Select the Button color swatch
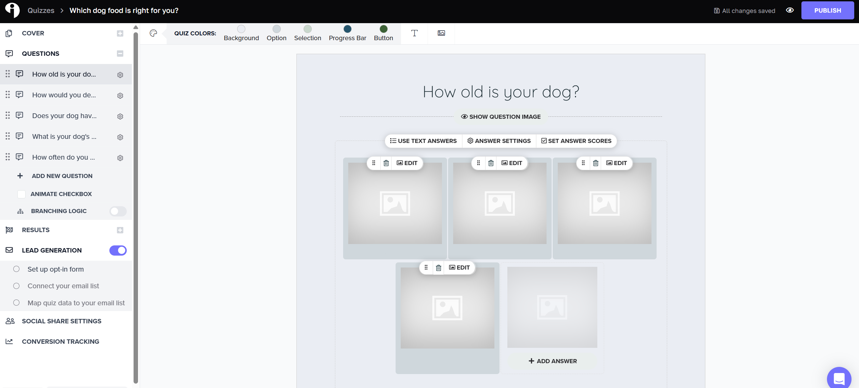Image resolution: width=859 pixels, height=388 pixels. coord(383,29)
